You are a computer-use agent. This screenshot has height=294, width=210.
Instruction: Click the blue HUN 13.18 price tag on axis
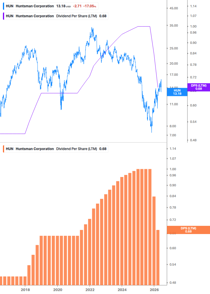(x=177, y=92)
